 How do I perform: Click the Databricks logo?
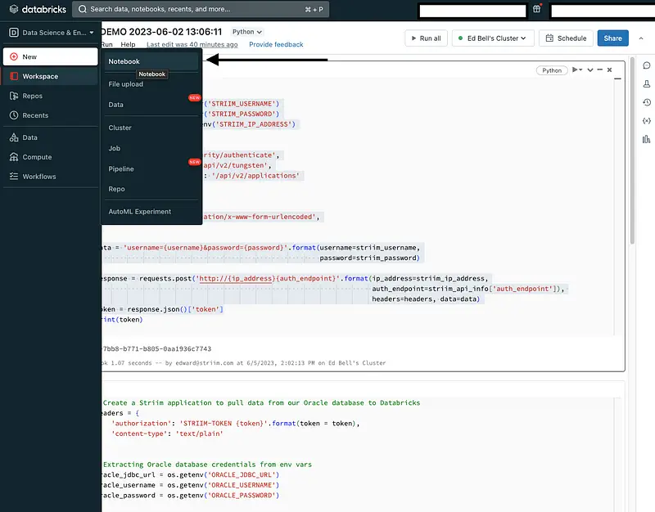point(37,10)
